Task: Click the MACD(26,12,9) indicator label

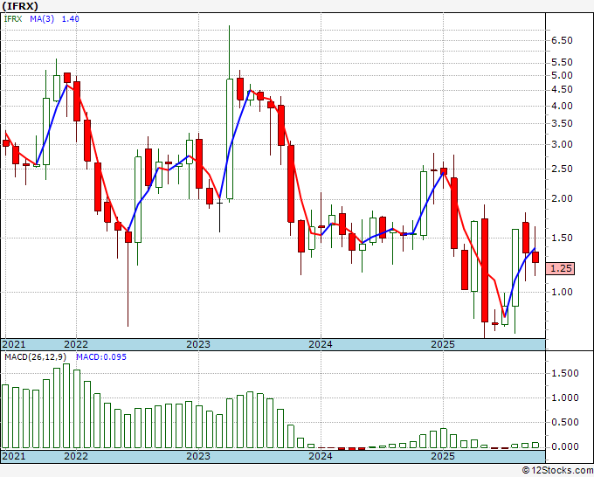Action: coord(36,357)
